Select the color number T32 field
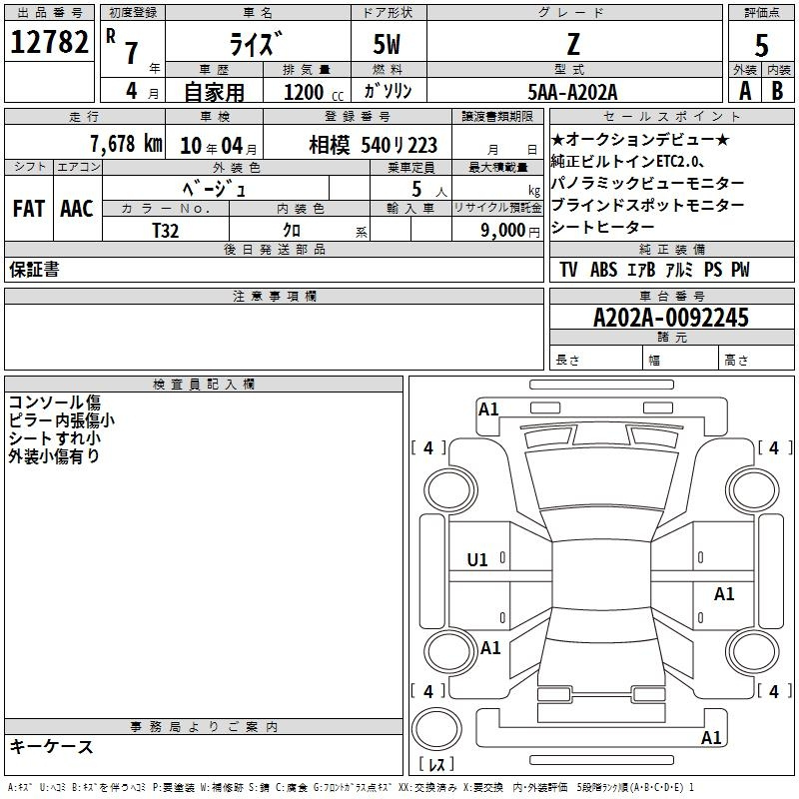The width and height of the screenshot is (799, 799). (x=166, y=230)
